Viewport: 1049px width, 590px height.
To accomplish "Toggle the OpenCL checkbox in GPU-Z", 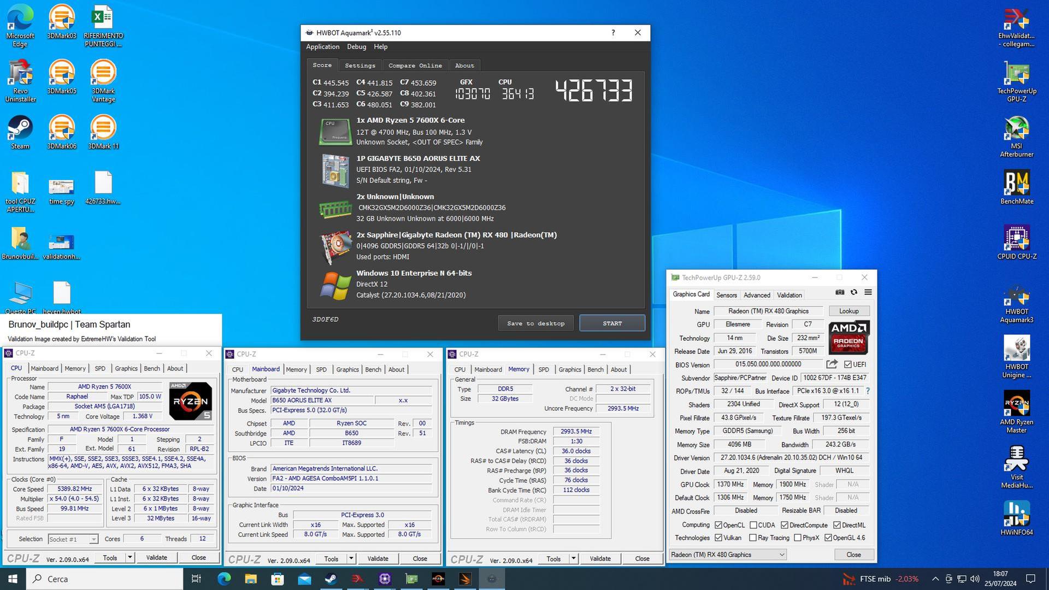I will click(718, 525).
